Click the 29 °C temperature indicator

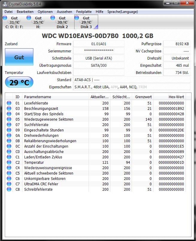coord(19,82)
